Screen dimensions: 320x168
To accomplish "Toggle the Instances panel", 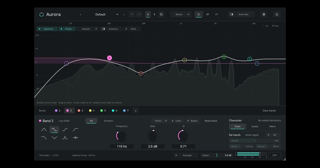I will click(111, 29).
